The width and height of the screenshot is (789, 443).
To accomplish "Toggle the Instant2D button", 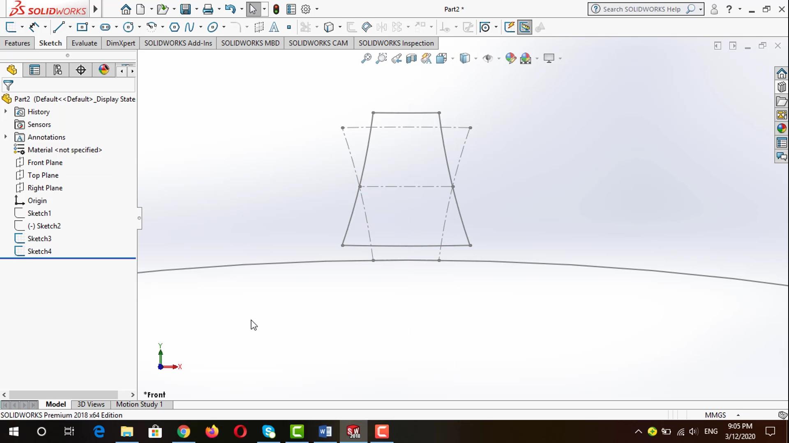I will click(x=525, y=27).
